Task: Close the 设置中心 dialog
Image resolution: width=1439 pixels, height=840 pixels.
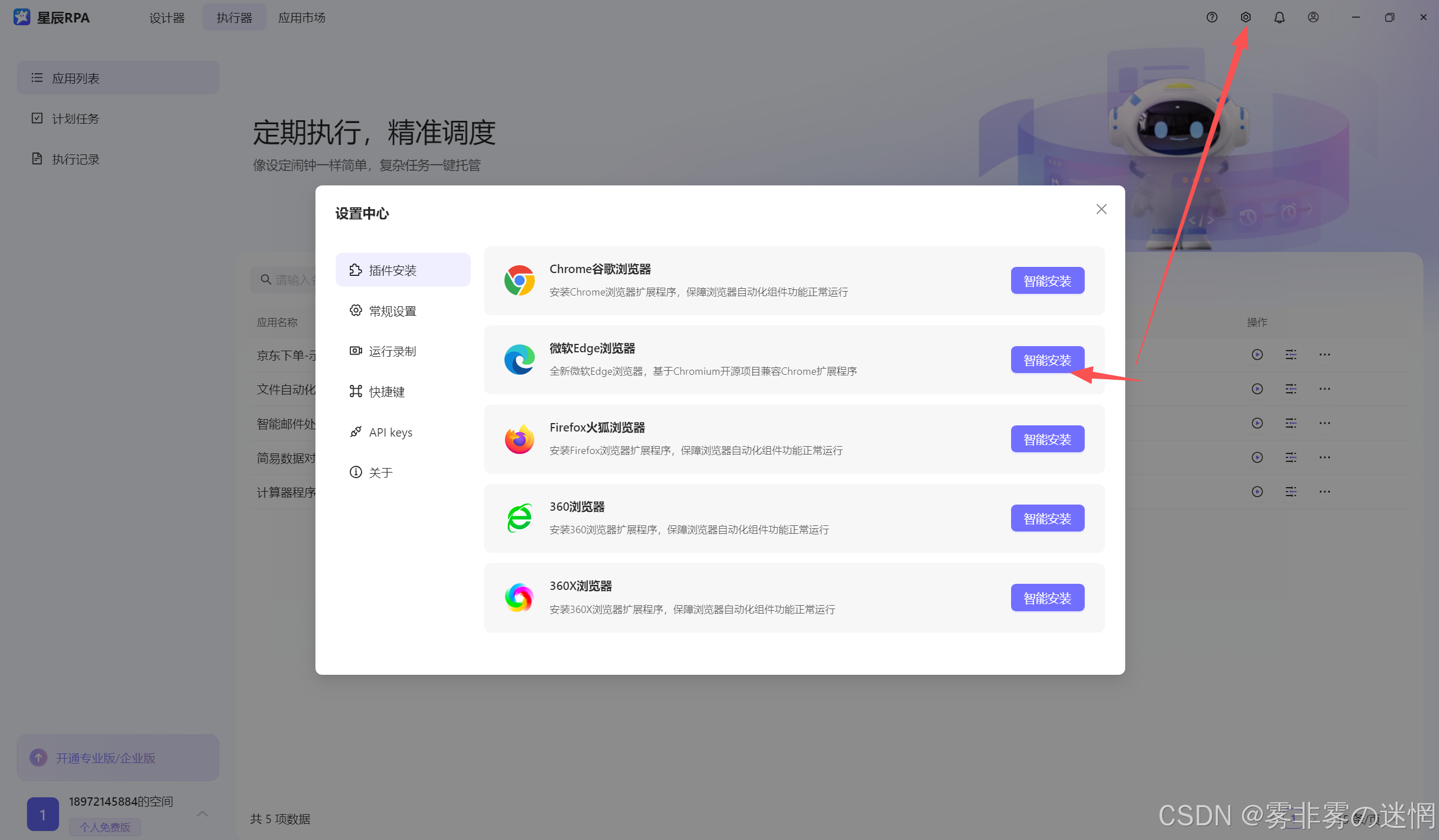Action: (1101, 210)
